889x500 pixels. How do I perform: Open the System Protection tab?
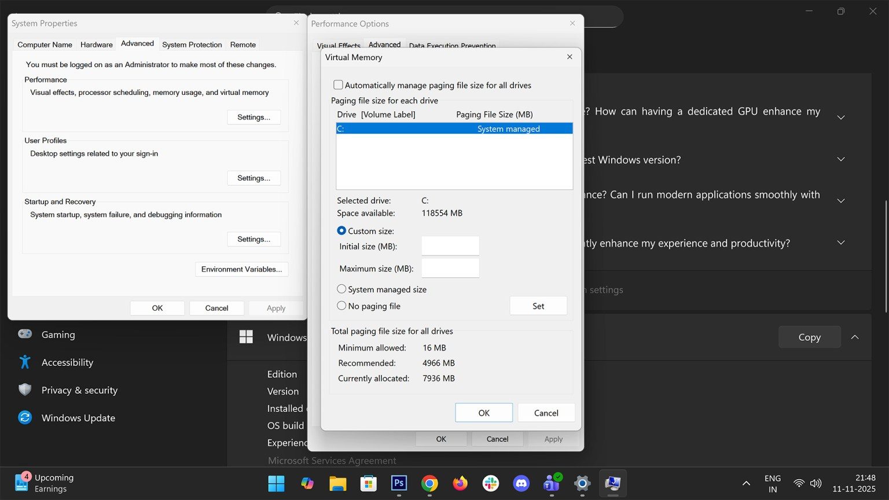pos(192,45)
